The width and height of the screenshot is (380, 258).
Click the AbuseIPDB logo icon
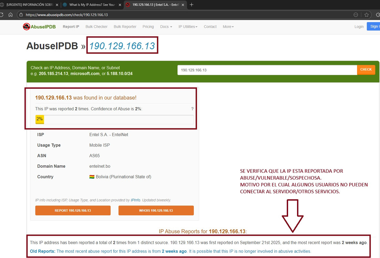point(26,27)
